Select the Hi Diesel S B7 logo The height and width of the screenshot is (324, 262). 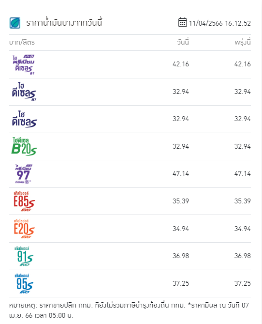[x=24, y=92]
